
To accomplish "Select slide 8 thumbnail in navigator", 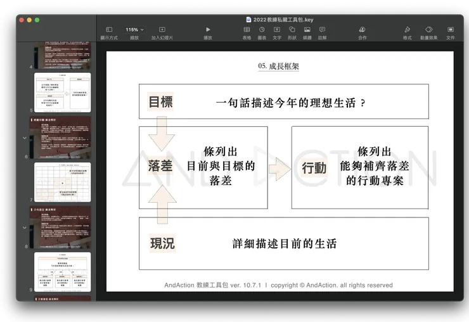I will pos(60,227).
